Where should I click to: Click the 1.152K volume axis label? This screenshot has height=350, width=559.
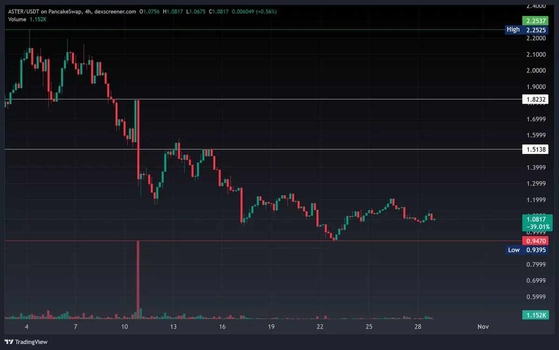(x=535, y=316)
